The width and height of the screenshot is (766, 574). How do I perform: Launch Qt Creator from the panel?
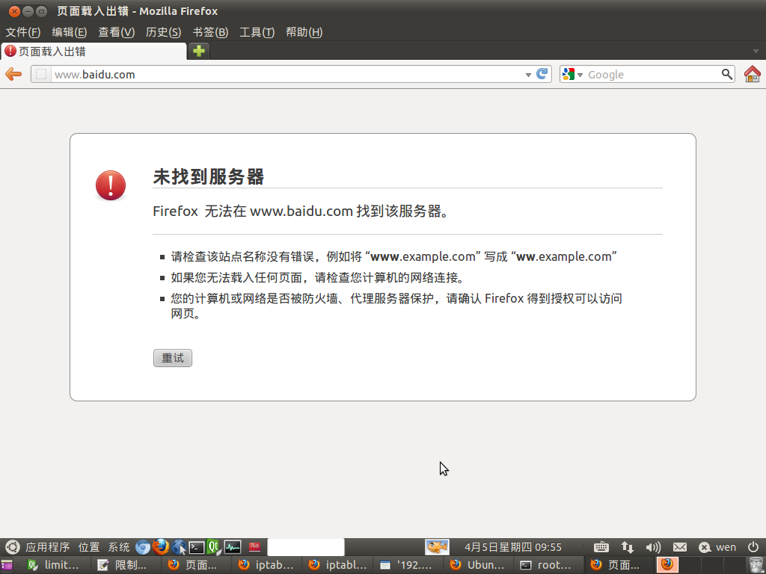pyautogui.click(x=213, y=547)
